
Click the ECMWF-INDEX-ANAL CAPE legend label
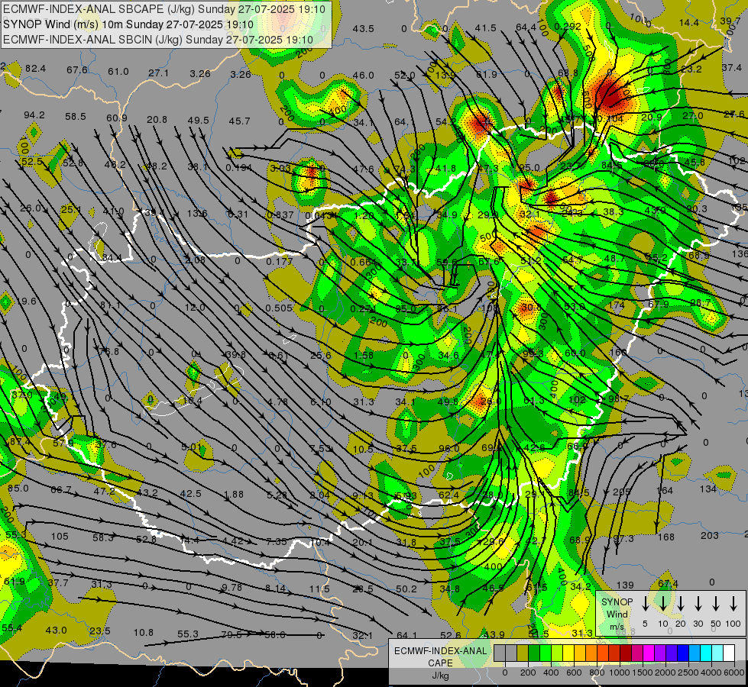[x=440, y=656]
